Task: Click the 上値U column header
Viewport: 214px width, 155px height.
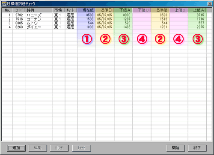Action: 179,10
